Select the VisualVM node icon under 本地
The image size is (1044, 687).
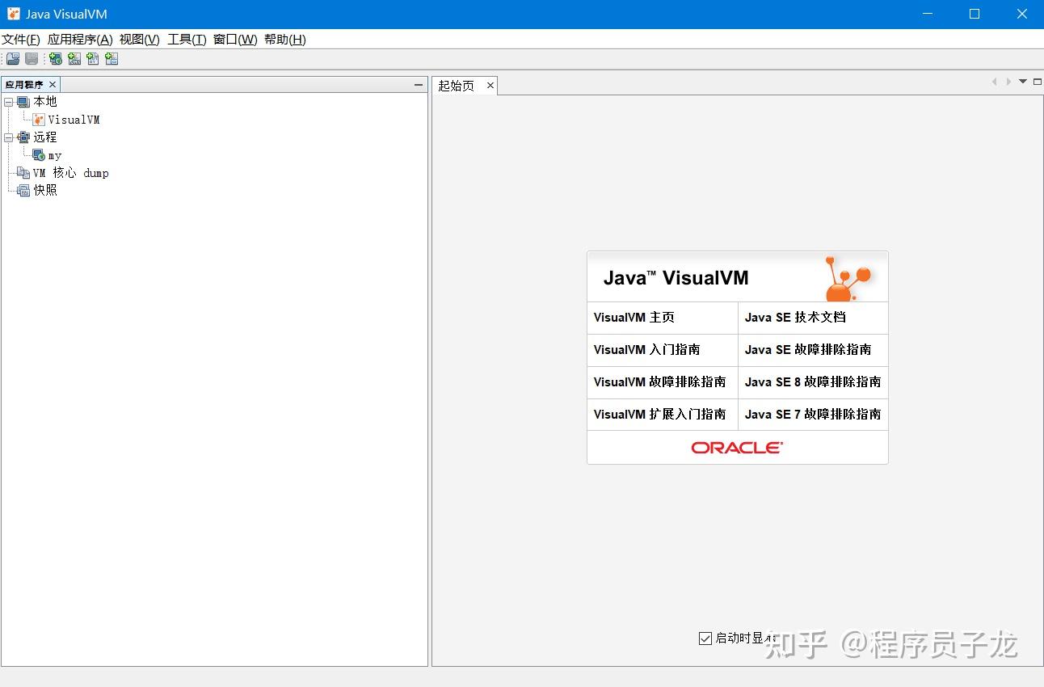(37, 119)
